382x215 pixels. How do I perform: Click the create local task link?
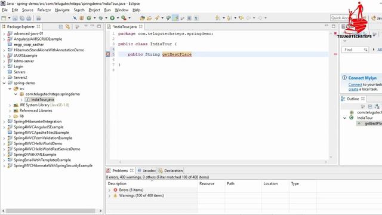tap(353, 89)
